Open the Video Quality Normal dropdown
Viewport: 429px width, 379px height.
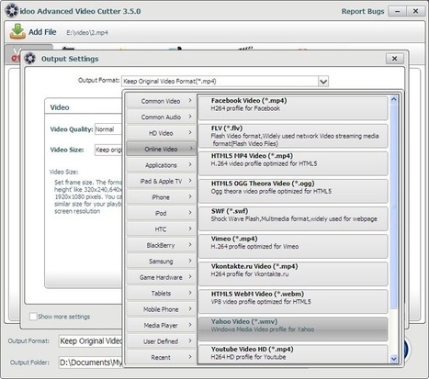pyautogui.click(x=108, y=129)
